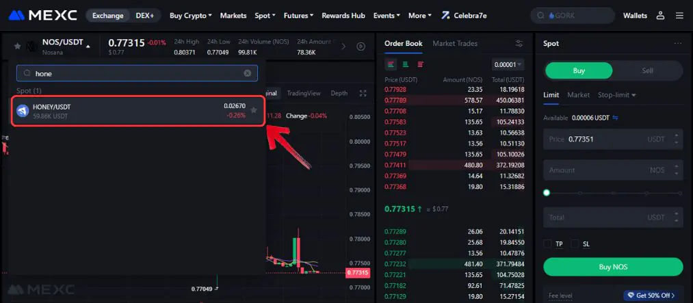Open the user account profile icon
The width and height of the screenshot is (693, 303).
(x=660, y=16)
